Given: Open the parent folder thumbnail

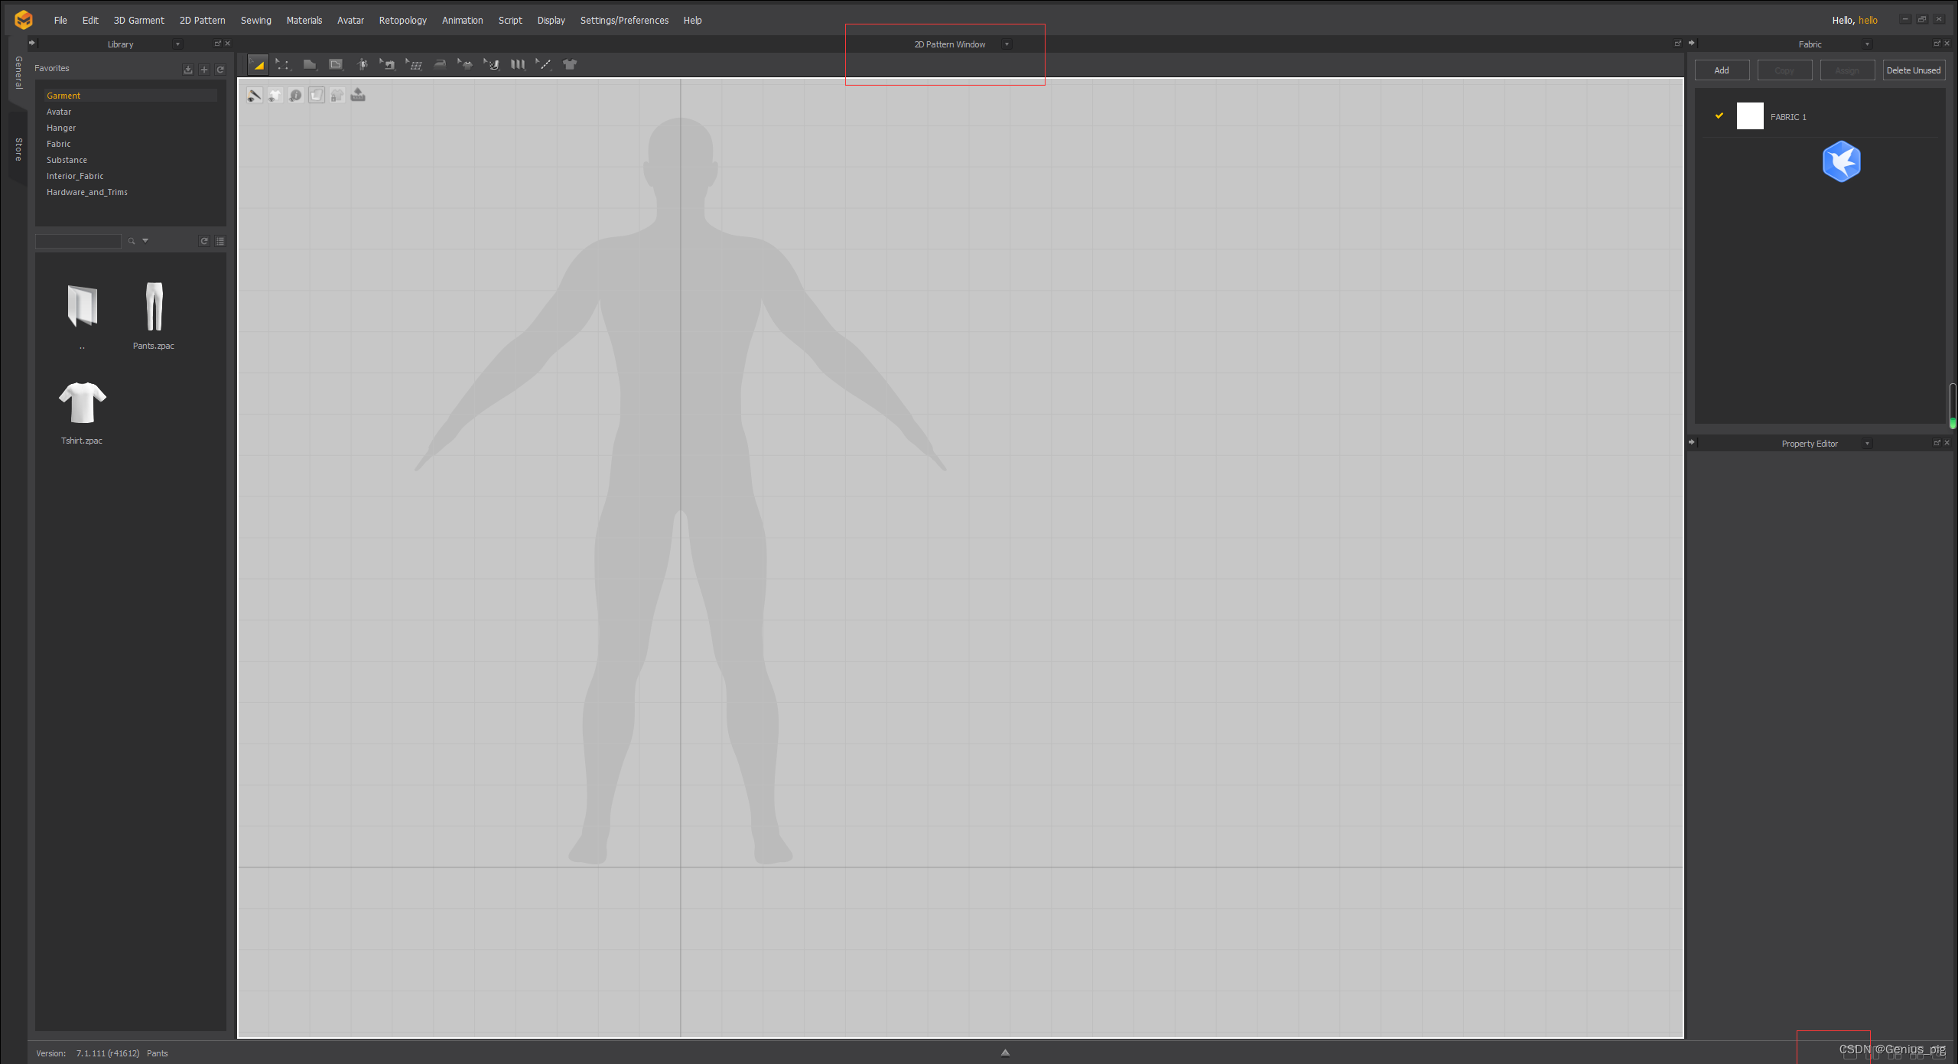Looking at the screenshot, I should 82,306.
